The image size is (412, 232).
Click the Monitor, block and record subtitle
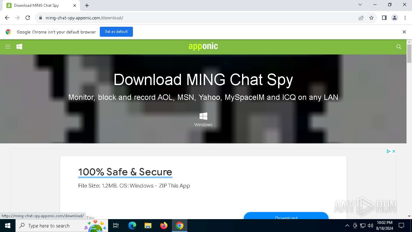(203, 97)
